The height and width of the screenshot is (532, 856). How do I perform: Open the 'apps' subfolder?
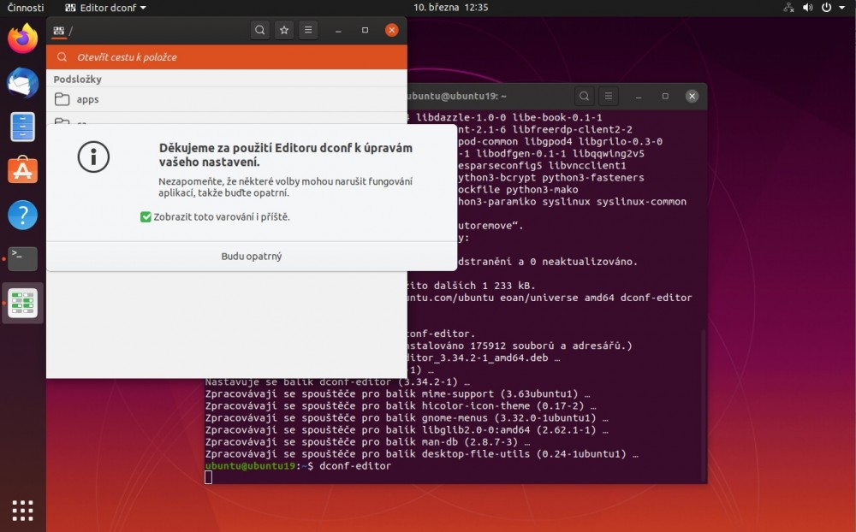(87, 99)
